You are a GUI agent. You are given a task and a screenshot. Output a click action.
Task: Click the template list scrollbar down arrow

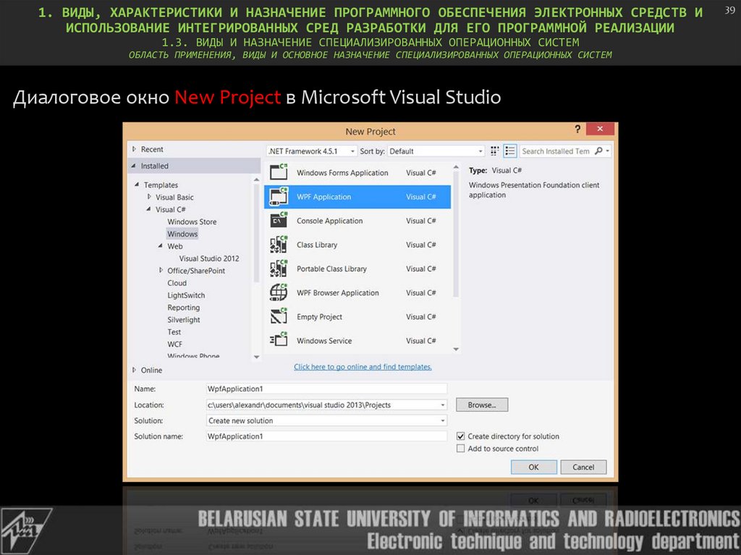[x=456, y=349]
